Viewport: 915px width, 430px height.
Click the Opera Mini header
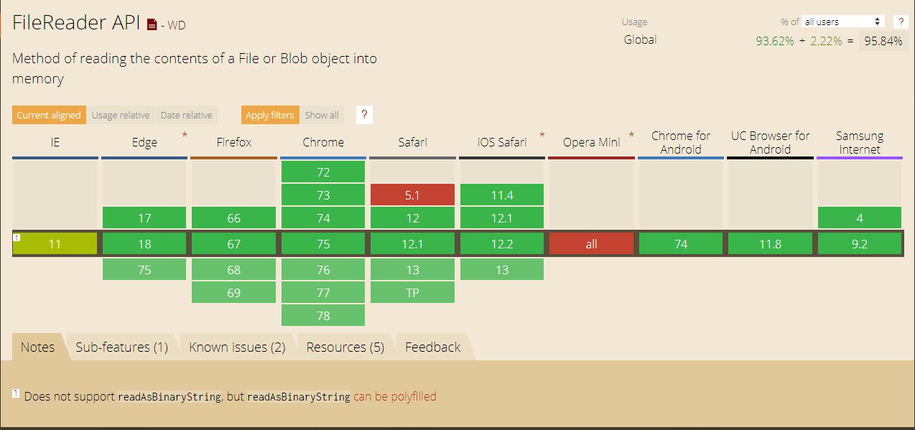tap(592, 142)
